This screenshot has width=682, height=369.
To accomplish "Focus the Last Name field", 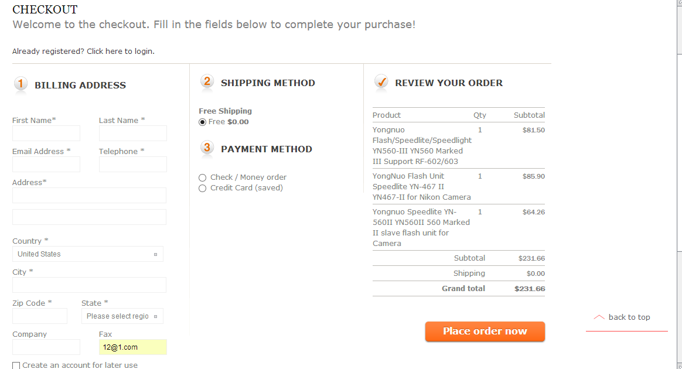I will [132, 134].
